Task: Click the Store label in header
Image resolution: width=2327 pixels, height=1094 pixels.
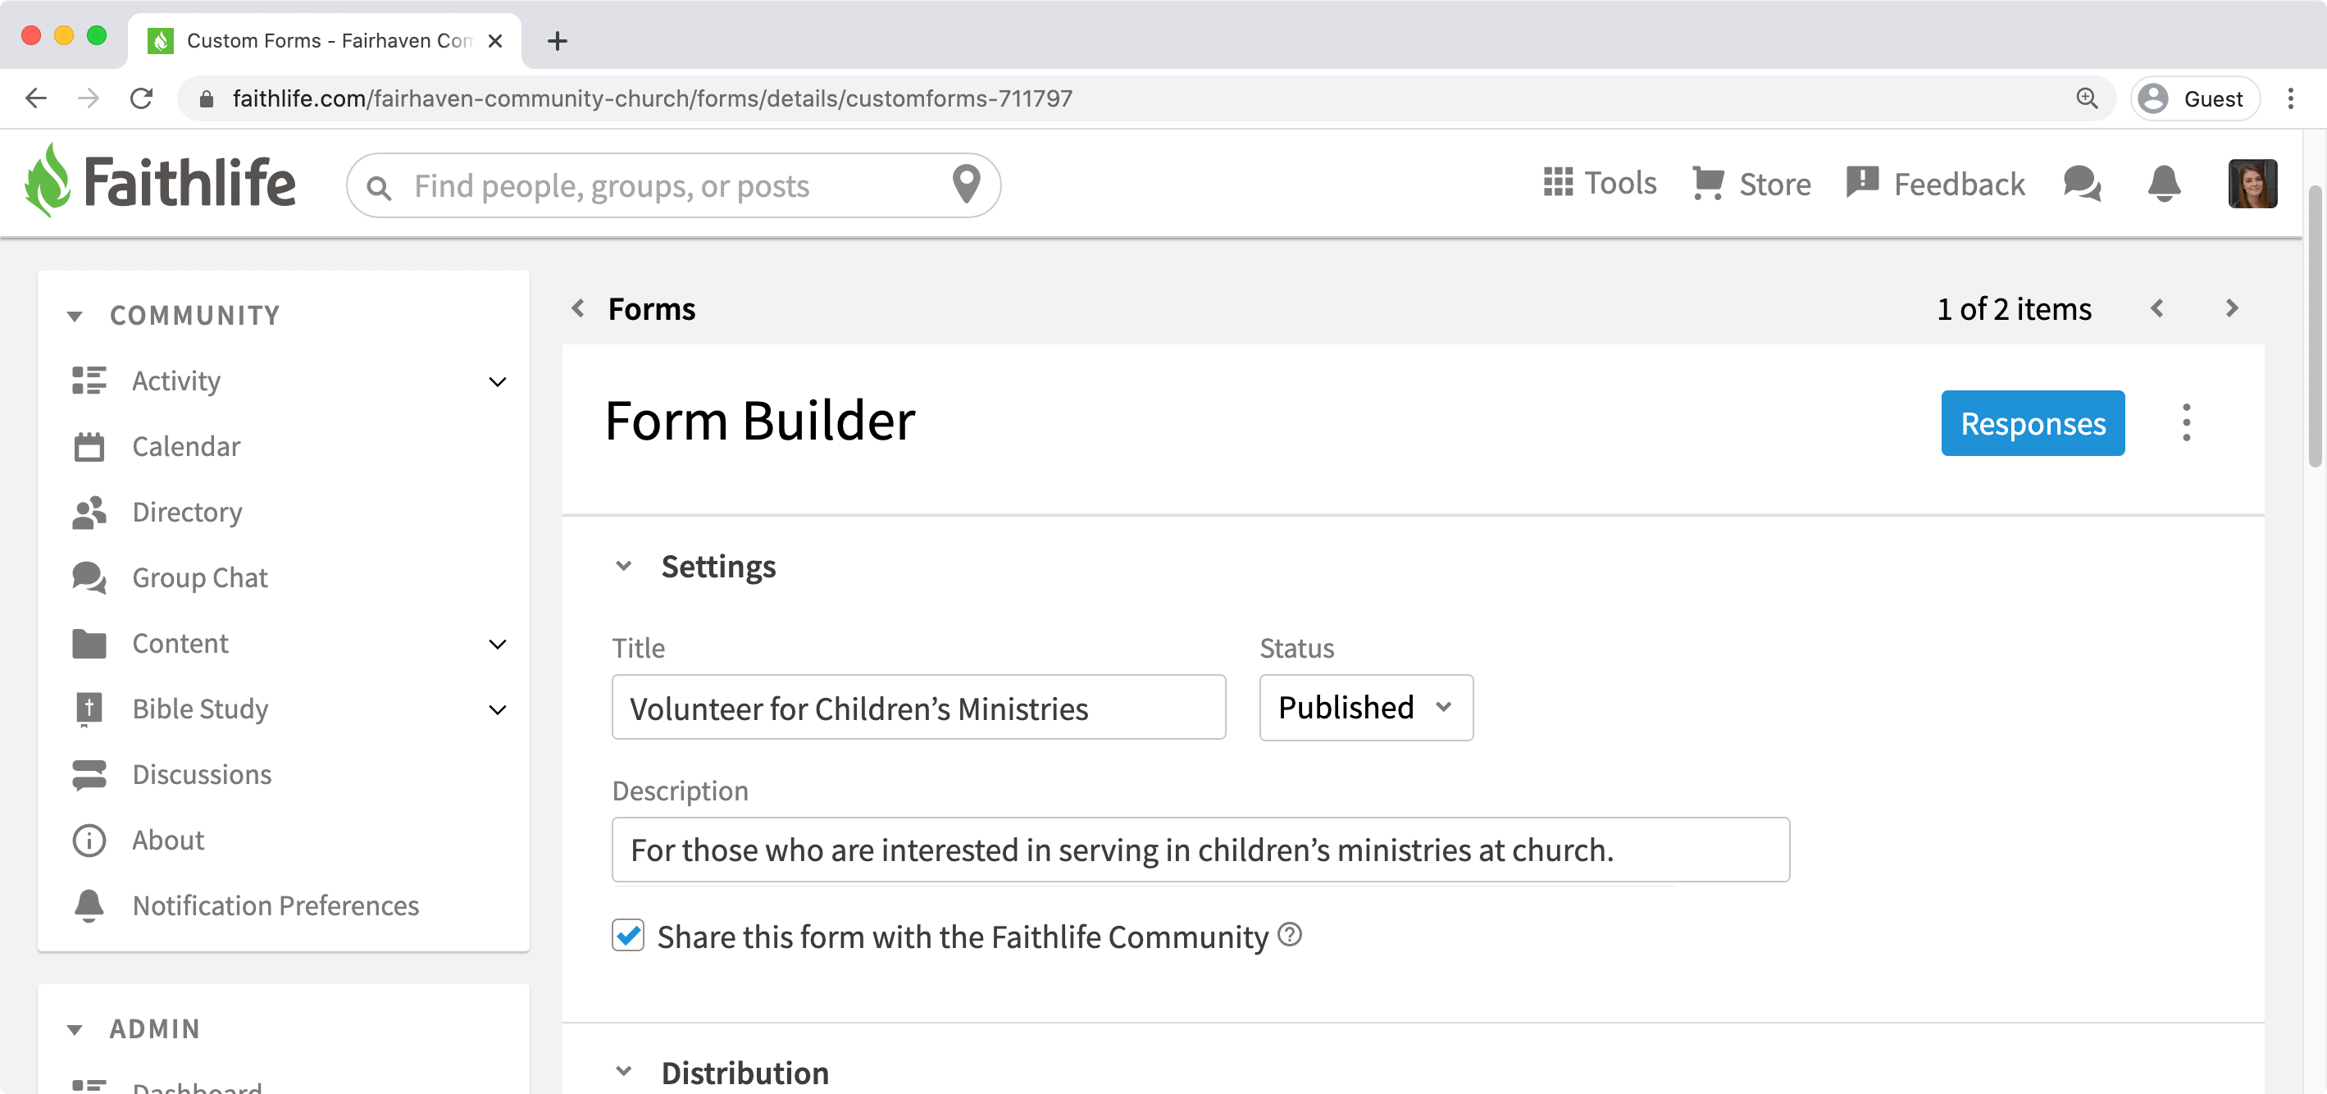Action: [x=1775, y=185]
